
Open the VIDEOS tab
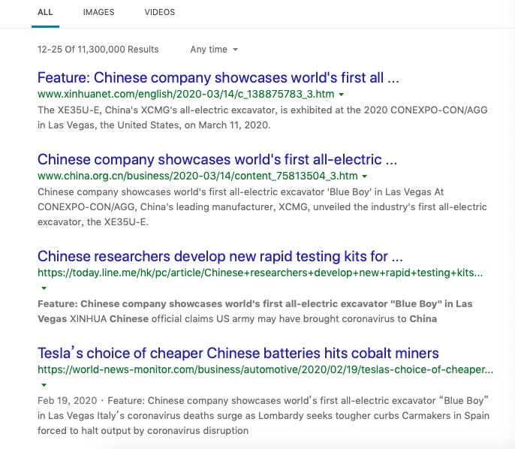(x=160, y=13)
